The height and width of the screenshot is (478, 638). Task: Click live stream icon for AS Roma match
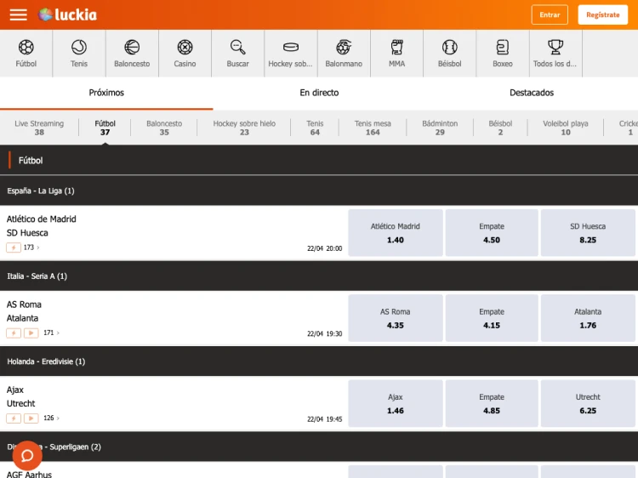31,333
